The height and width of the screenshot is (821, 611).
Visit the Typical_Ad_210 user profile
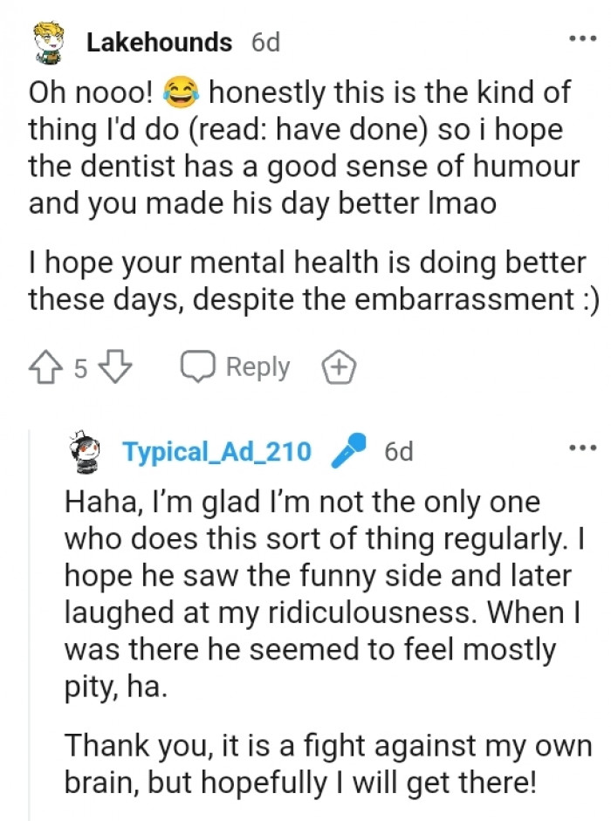pos(216,452)
